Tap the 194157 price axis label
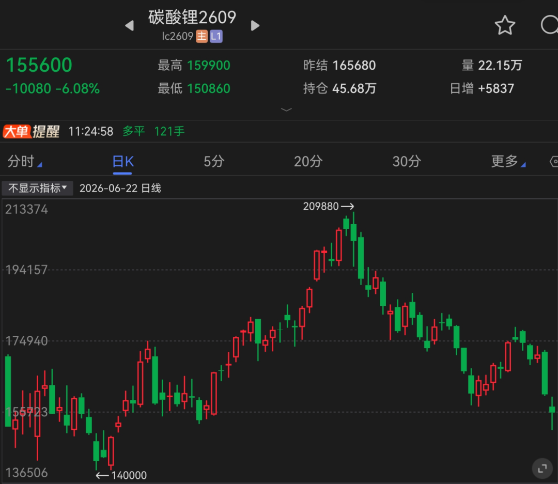 coord(26,270)
